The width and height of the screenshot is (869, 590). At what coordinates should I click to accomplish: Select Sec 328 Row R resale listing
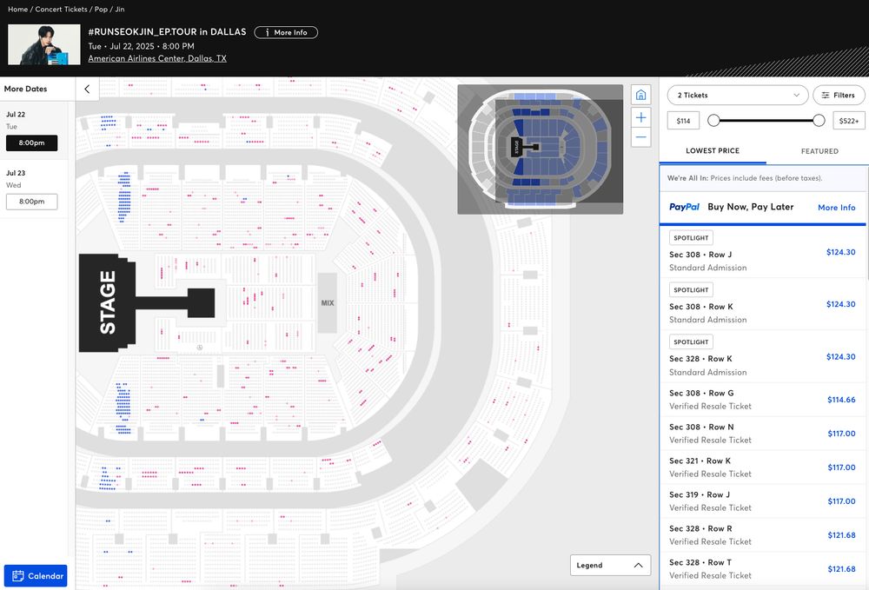[x=763, y=534]
